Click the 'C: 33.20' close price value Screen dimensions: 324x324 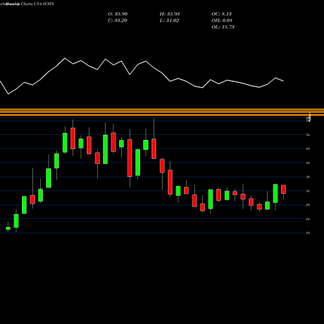[x=117, y=21]
